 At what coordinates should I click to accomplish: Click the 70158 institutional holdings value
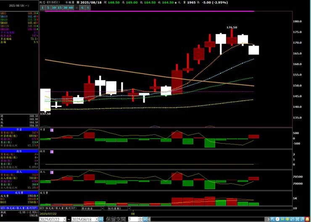32,178
